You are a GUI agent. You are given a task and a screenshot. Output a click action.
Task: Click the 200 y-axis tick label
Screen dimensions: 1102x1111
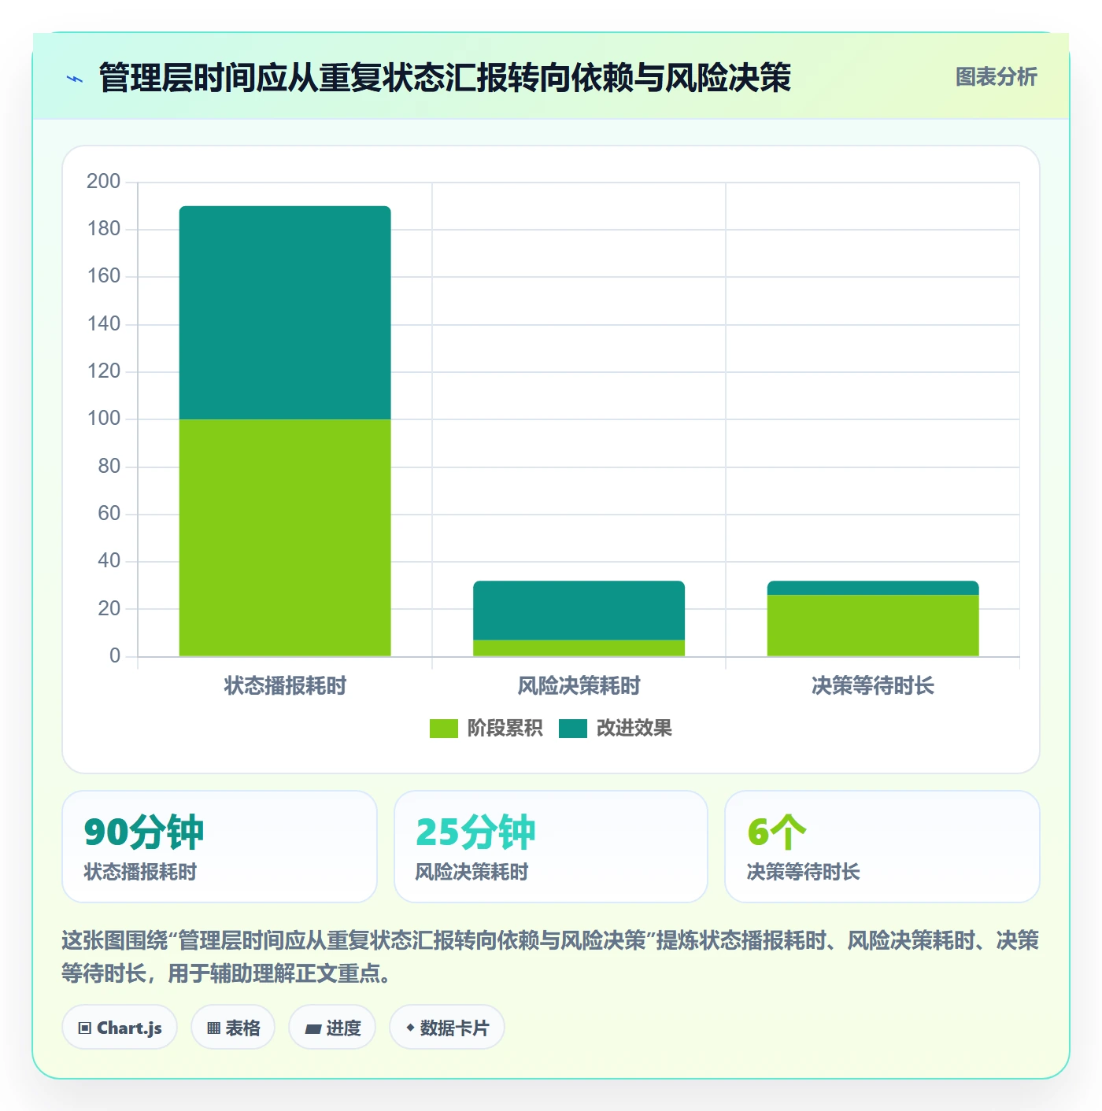[103, 182]
